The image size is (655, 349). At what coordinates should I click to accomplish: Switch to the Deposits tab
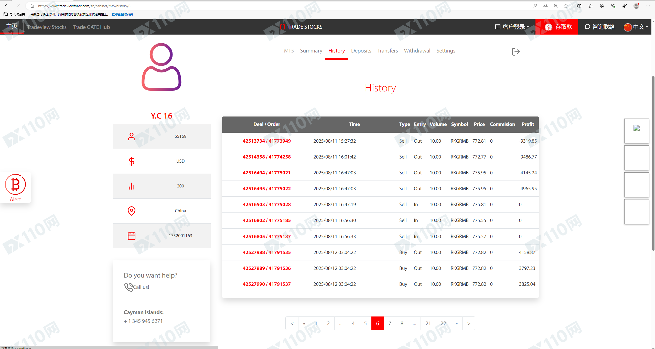(361, 51)
